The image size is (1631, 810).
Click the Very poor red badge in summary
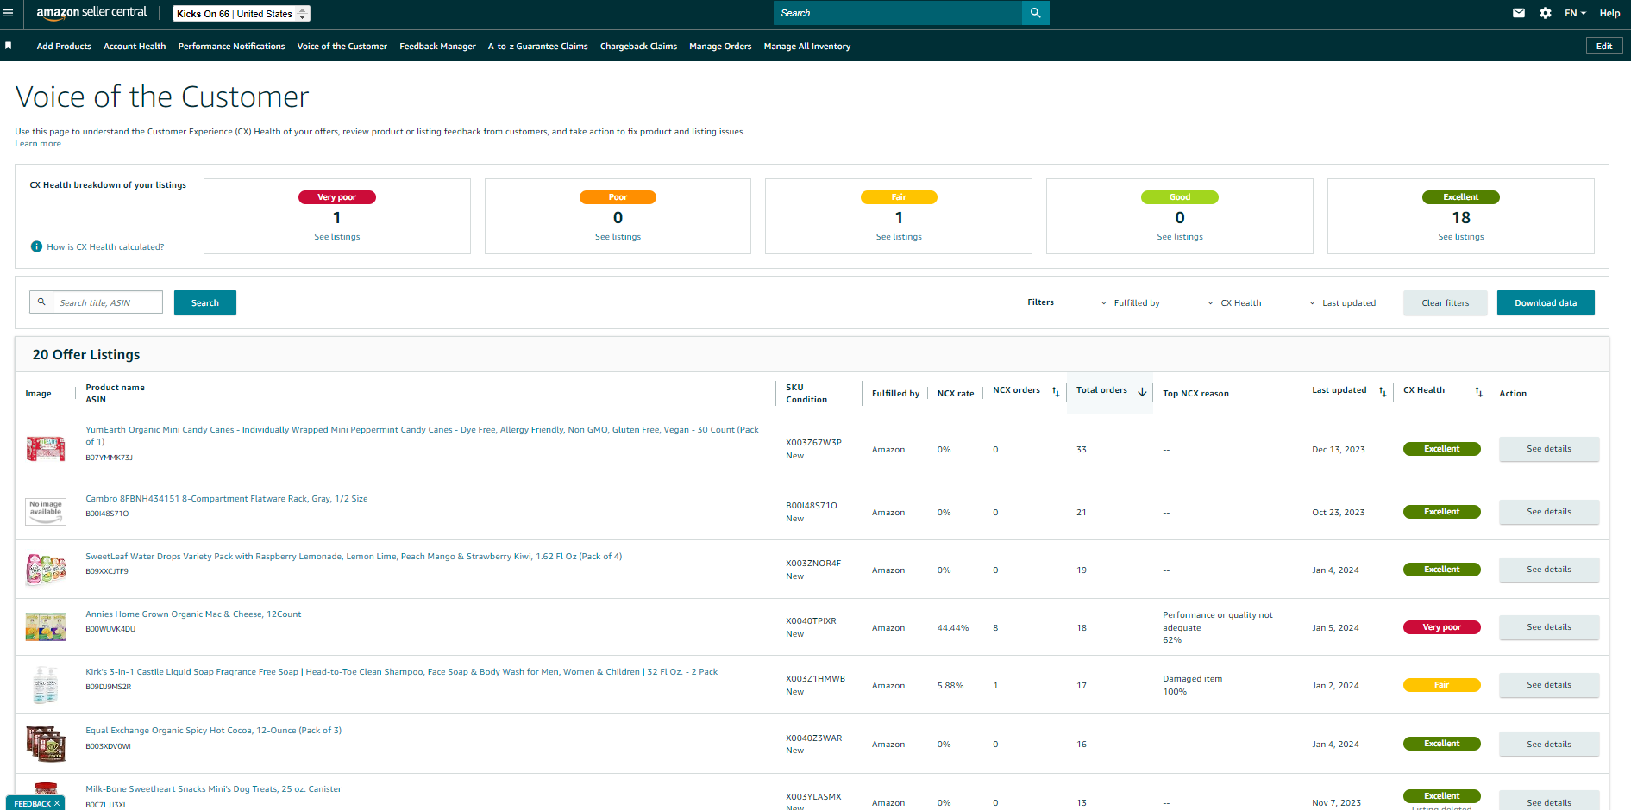337,197
